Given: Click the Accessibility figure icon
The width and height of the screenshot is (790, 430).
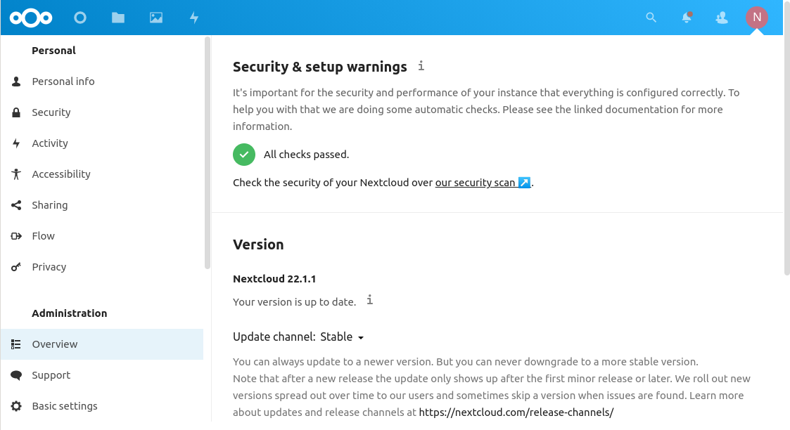Looking at the screenshot, I should pyautogui.click(x=16, y=174).
